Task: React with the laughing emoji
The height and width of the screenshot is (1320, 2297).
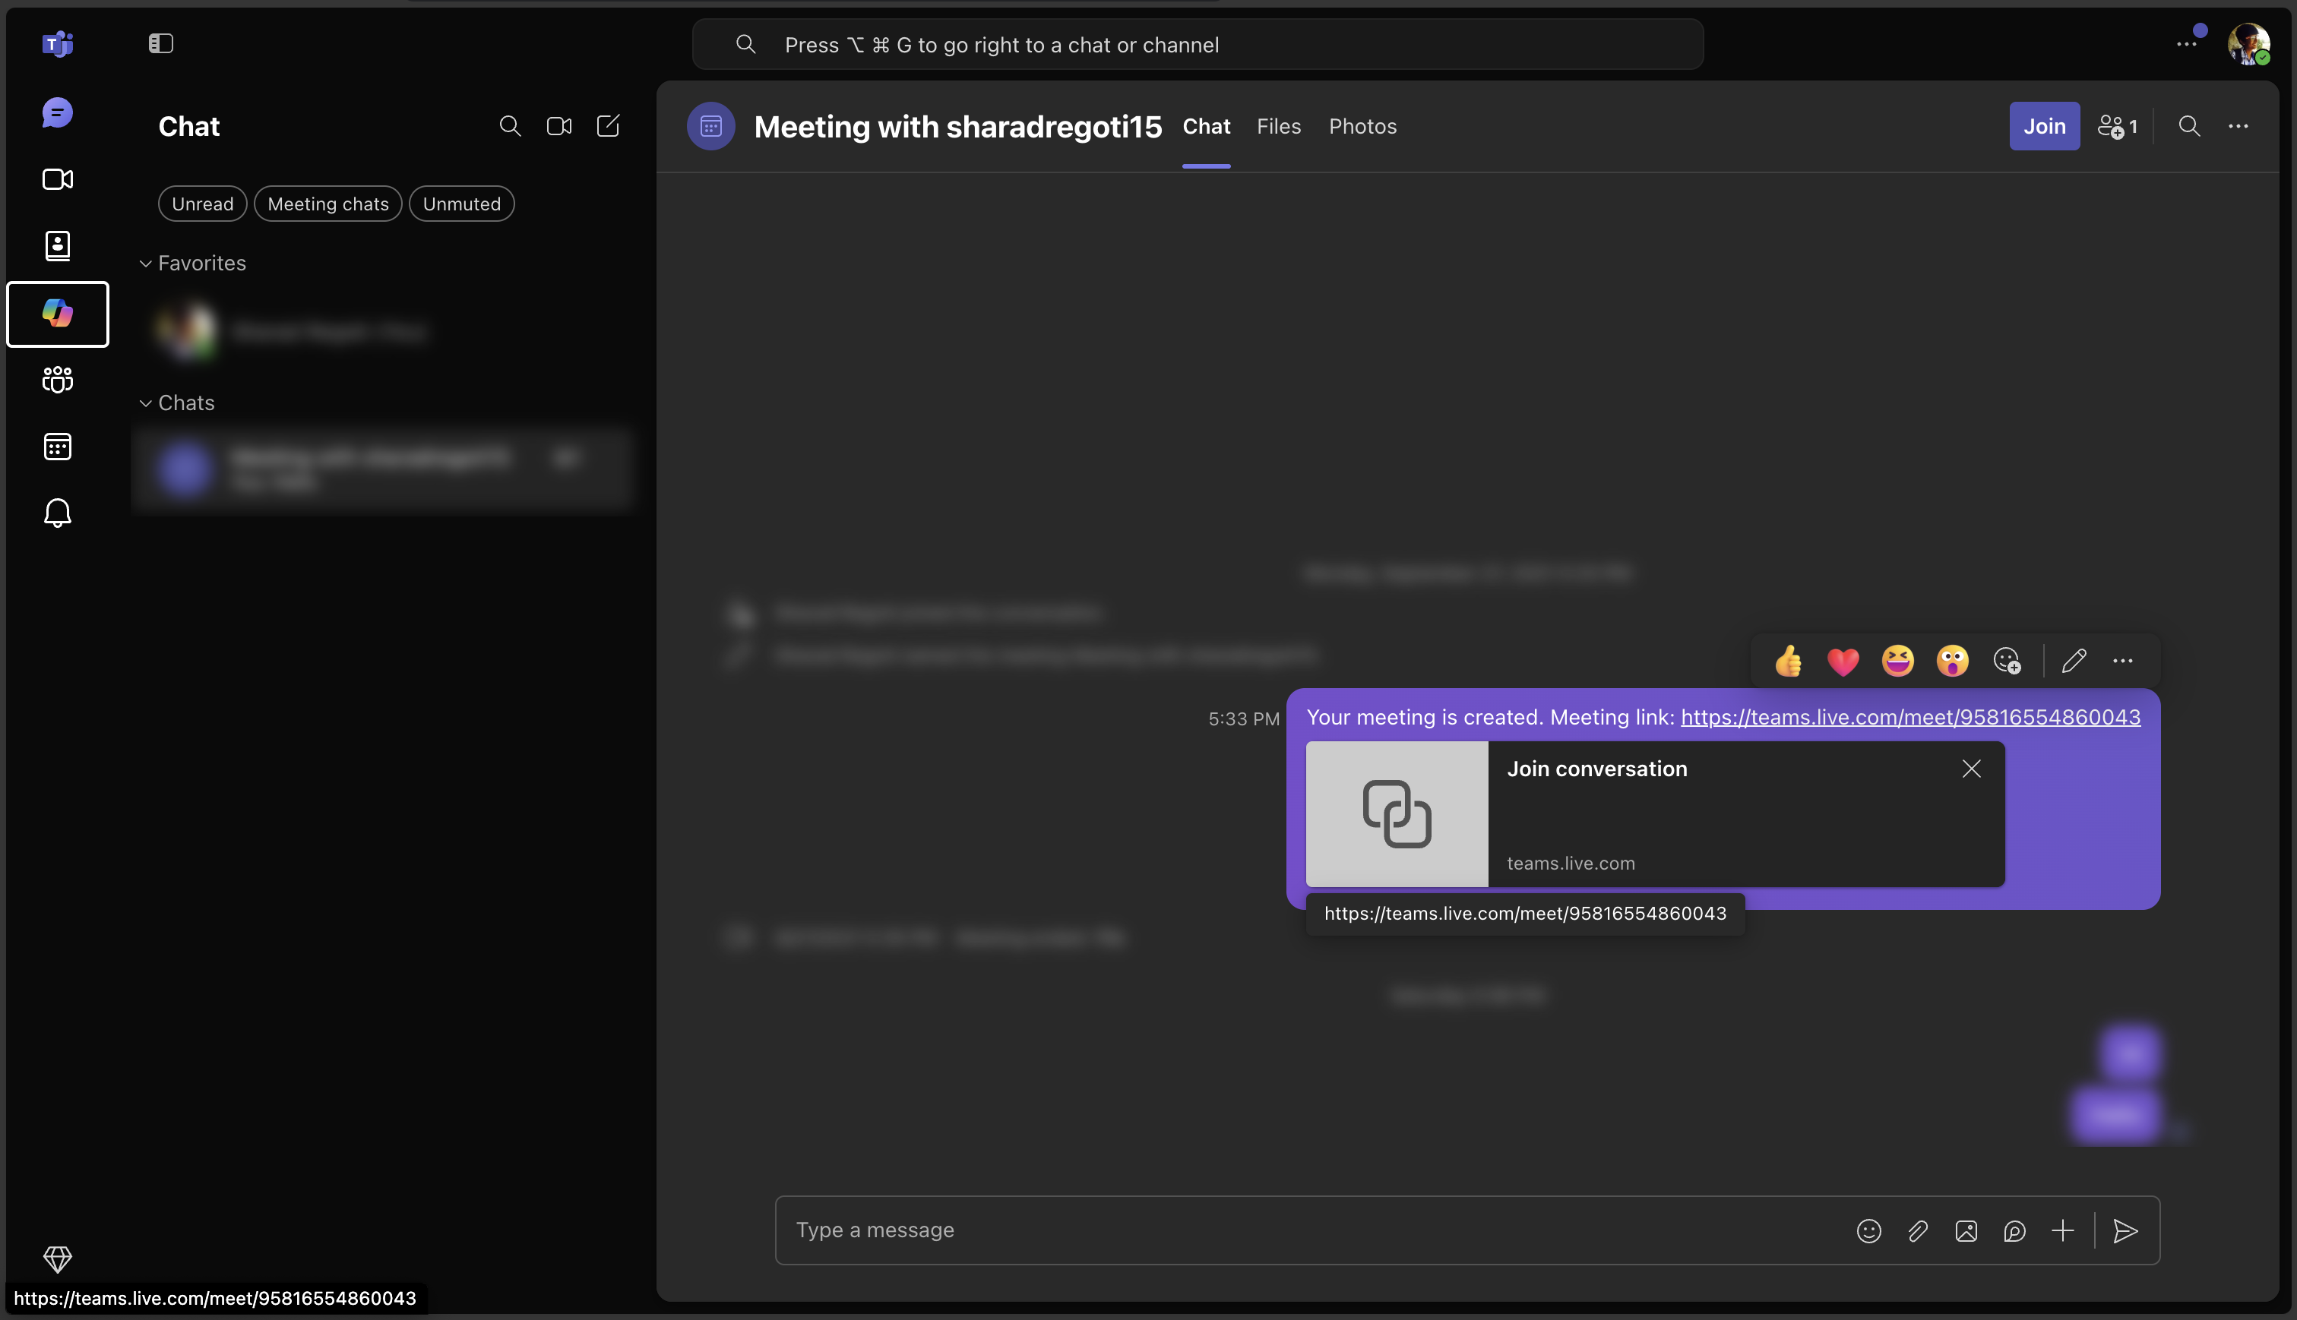Action: pyautogui.click(x=1897, y=661)
